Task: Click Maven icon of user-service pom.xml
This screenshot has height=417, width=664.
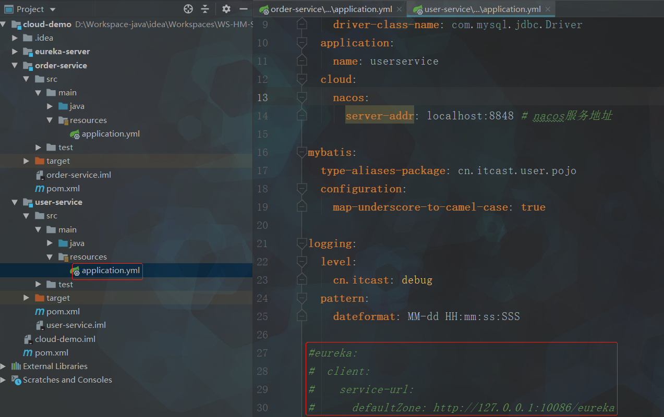Action: (x=40, y=312)
